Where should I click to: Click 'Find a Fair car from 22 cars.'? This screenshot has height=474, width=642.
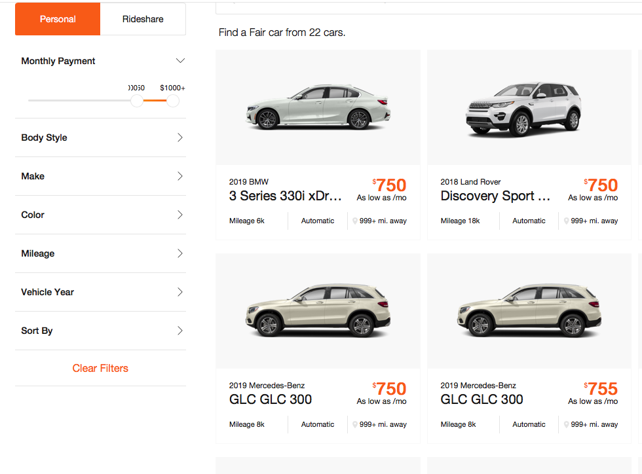tap(282, 32)
